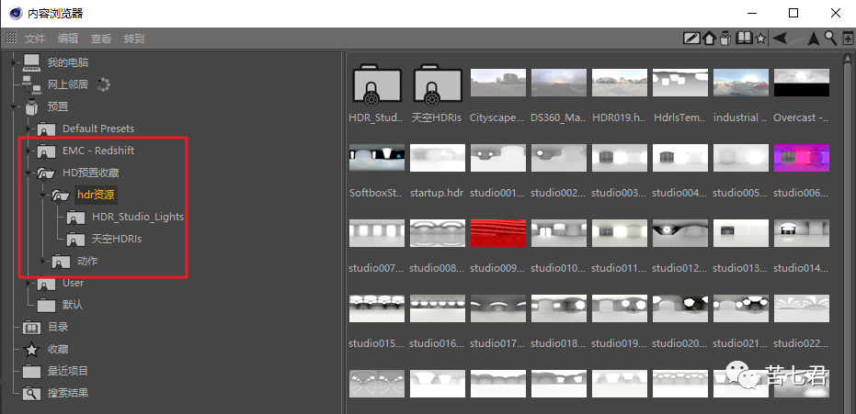Select the Overcast HDR thumbnail
Viewport: 856px width, 414px height.
pos(802,83)
